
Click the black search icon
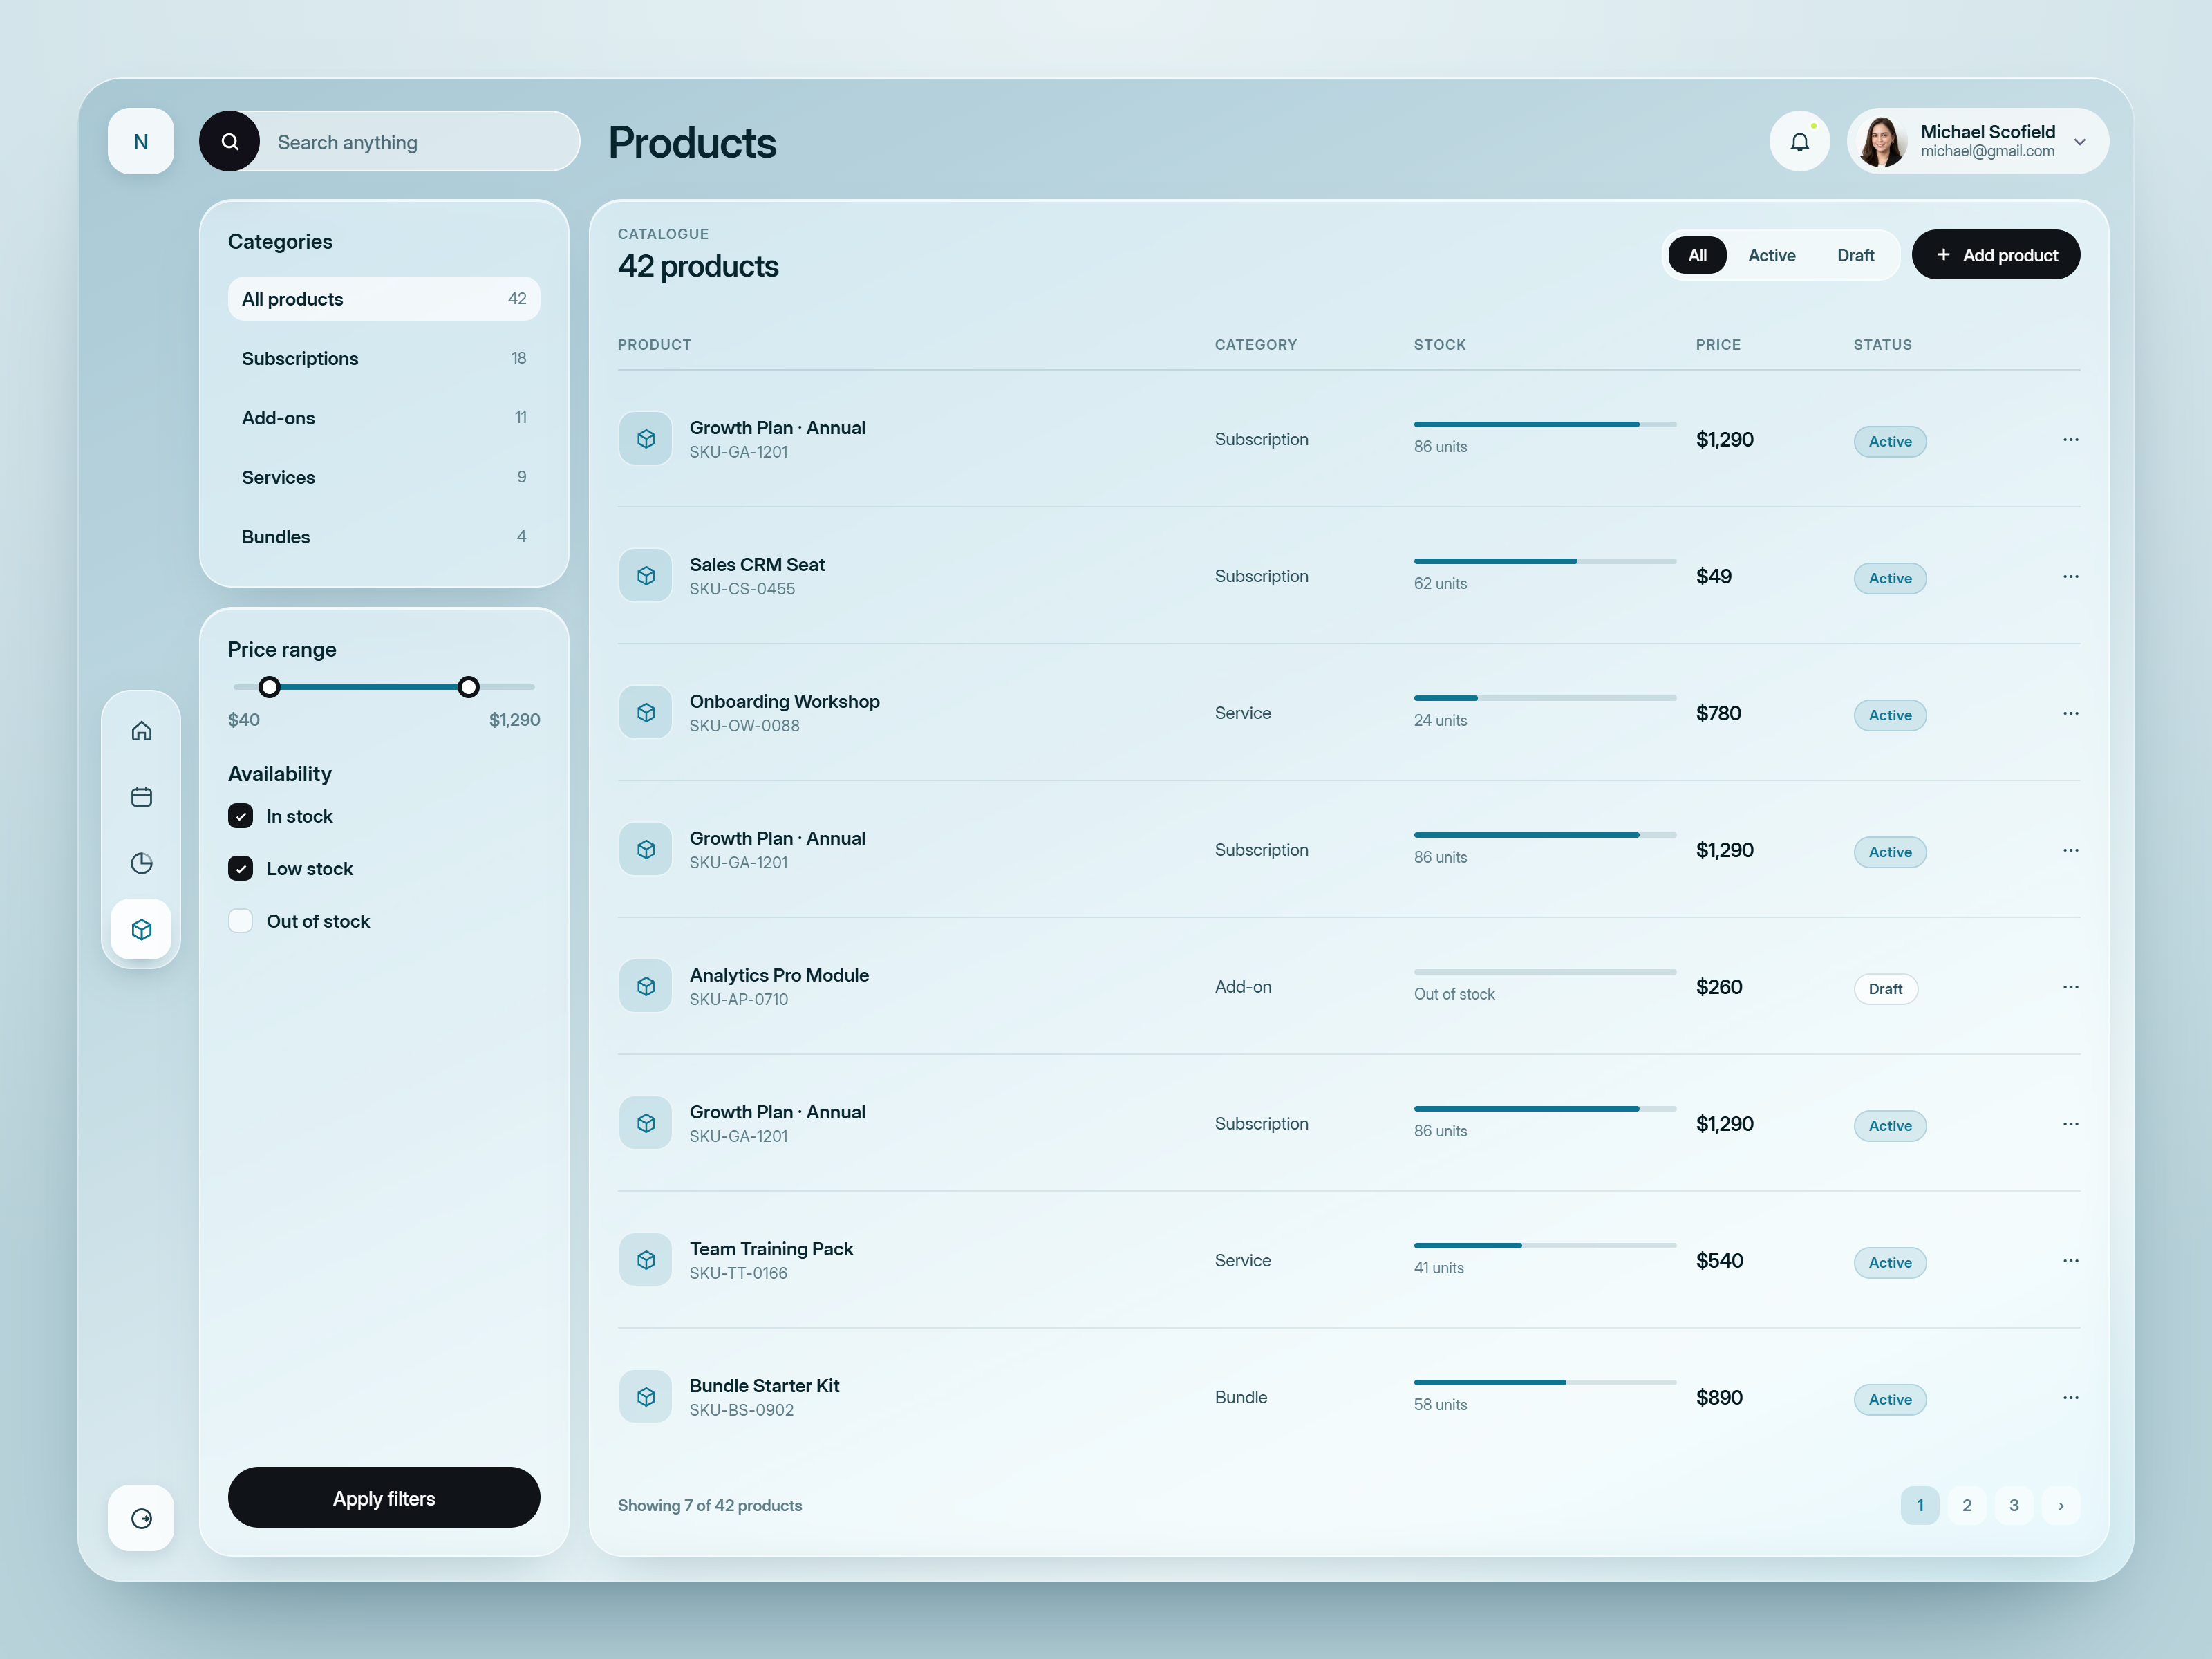coord(230,141)
